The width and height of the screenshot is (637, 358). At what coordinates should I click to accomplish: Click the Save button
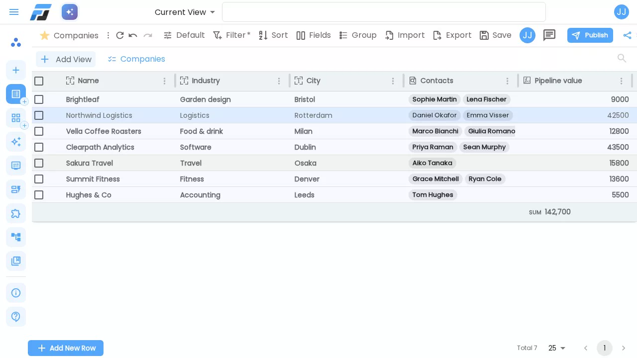(x=495, y=35)
